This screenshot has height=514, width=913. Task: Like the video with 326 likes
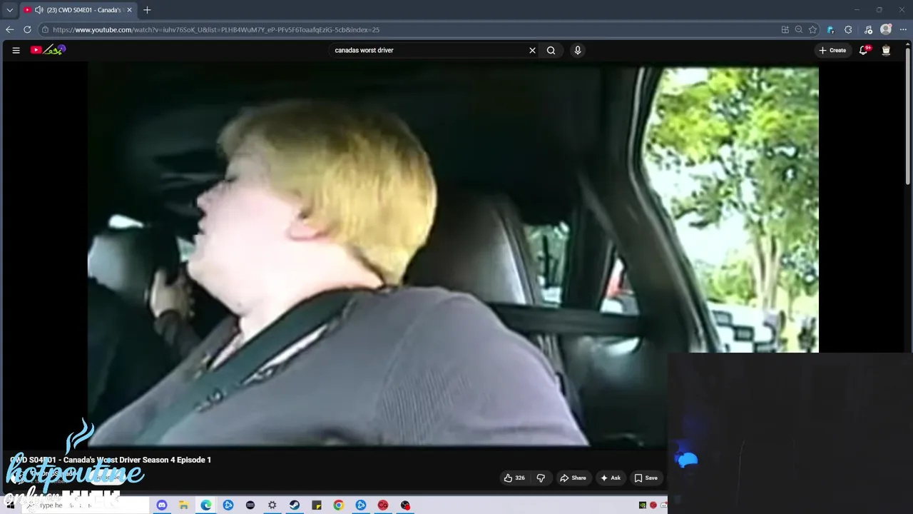[514, 478]
